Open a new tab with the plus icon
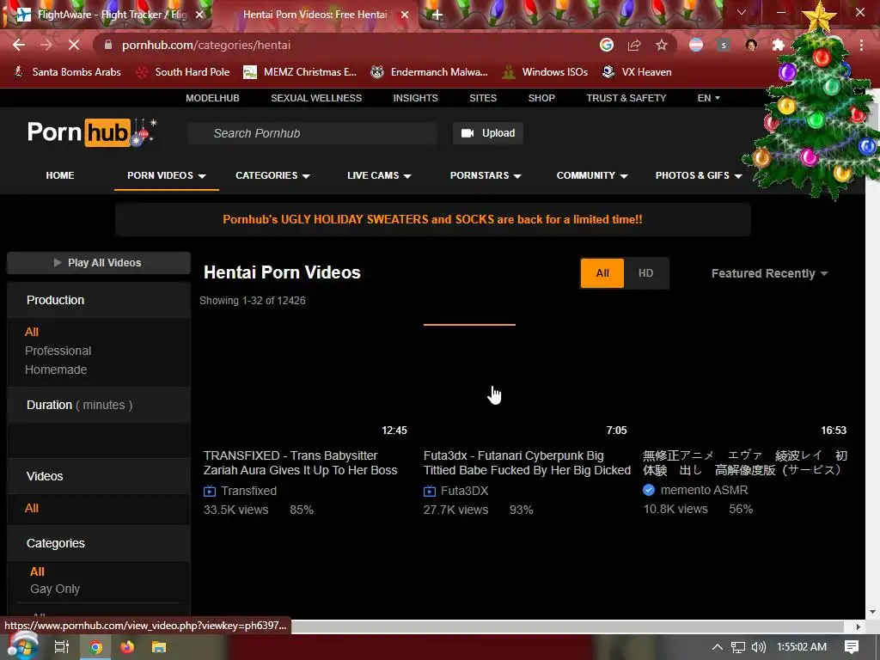880x660 pixels. pyautogui.click(x=437, y=15)
